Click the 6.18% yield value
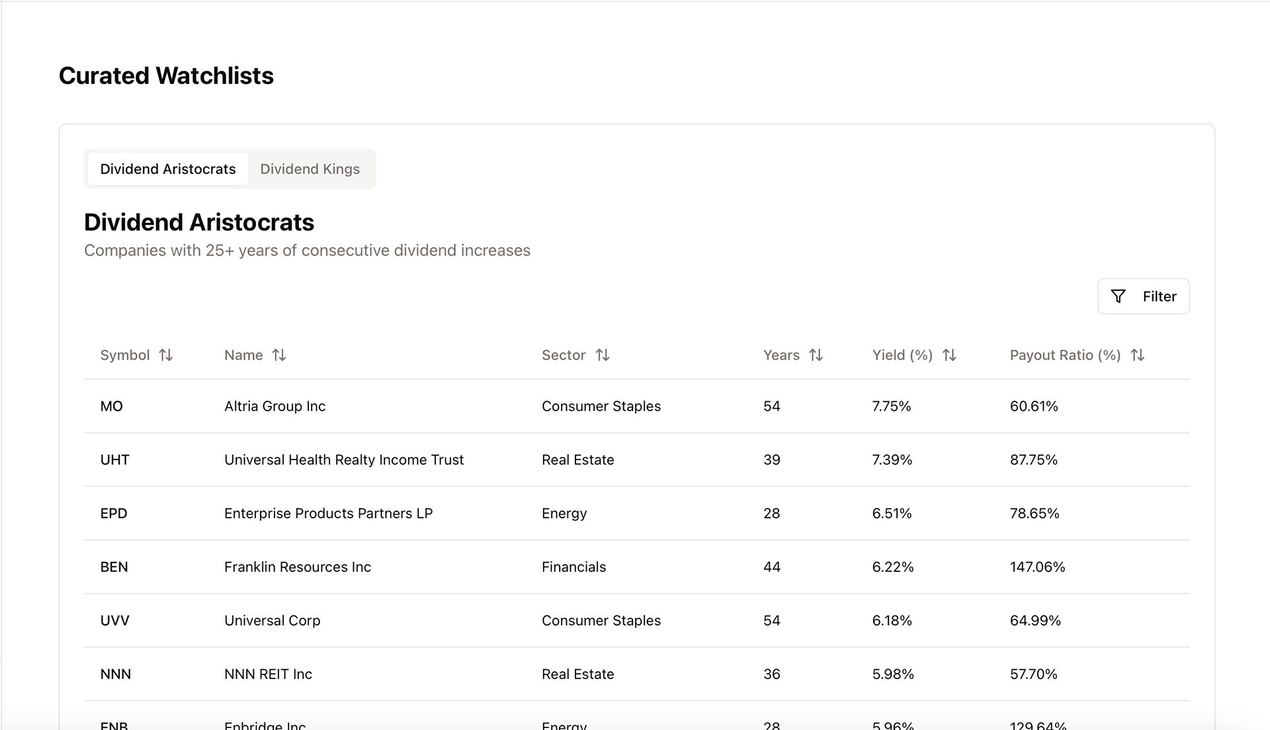 coord(892,620)
